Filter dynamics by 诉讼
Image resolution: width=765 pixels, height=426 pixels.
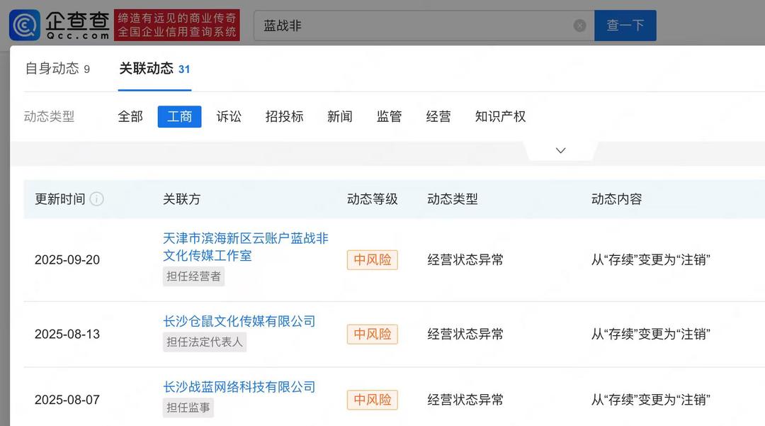coord(229,116)
